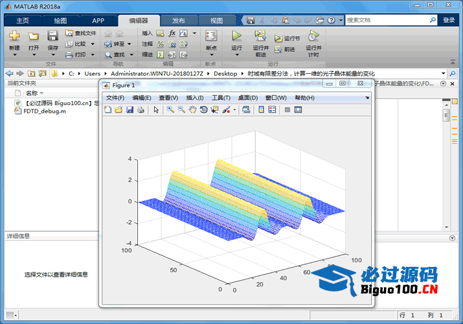The width and height of the screenshot is (463, 324).
Task: Click the Print Figure icon
Action: click(140, 110)
